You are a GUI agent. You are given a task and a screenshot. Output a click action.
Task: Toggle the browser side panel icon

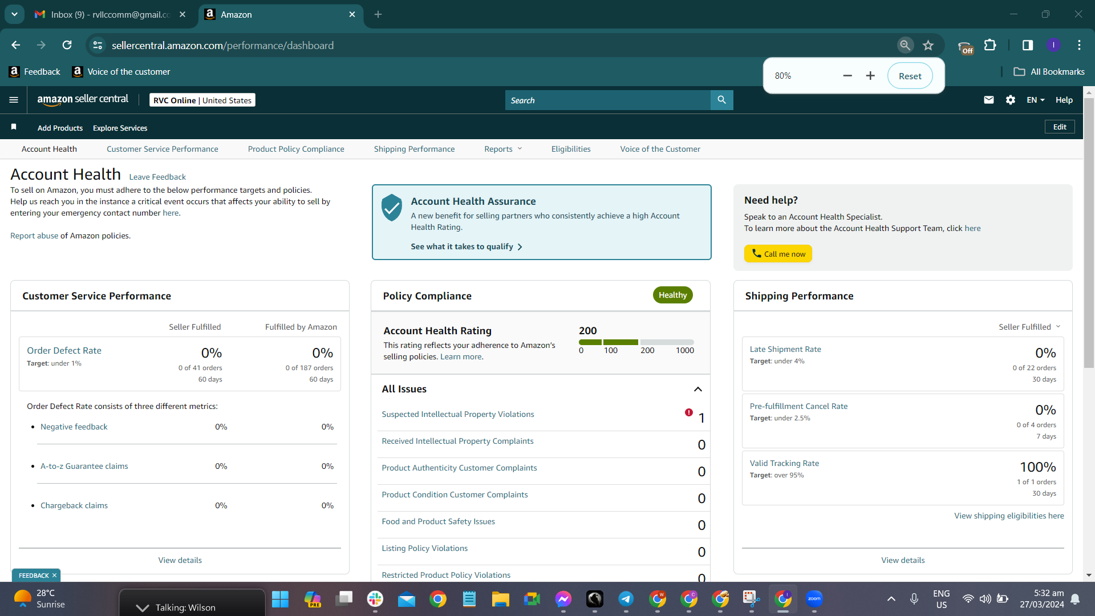[1028, 45]
